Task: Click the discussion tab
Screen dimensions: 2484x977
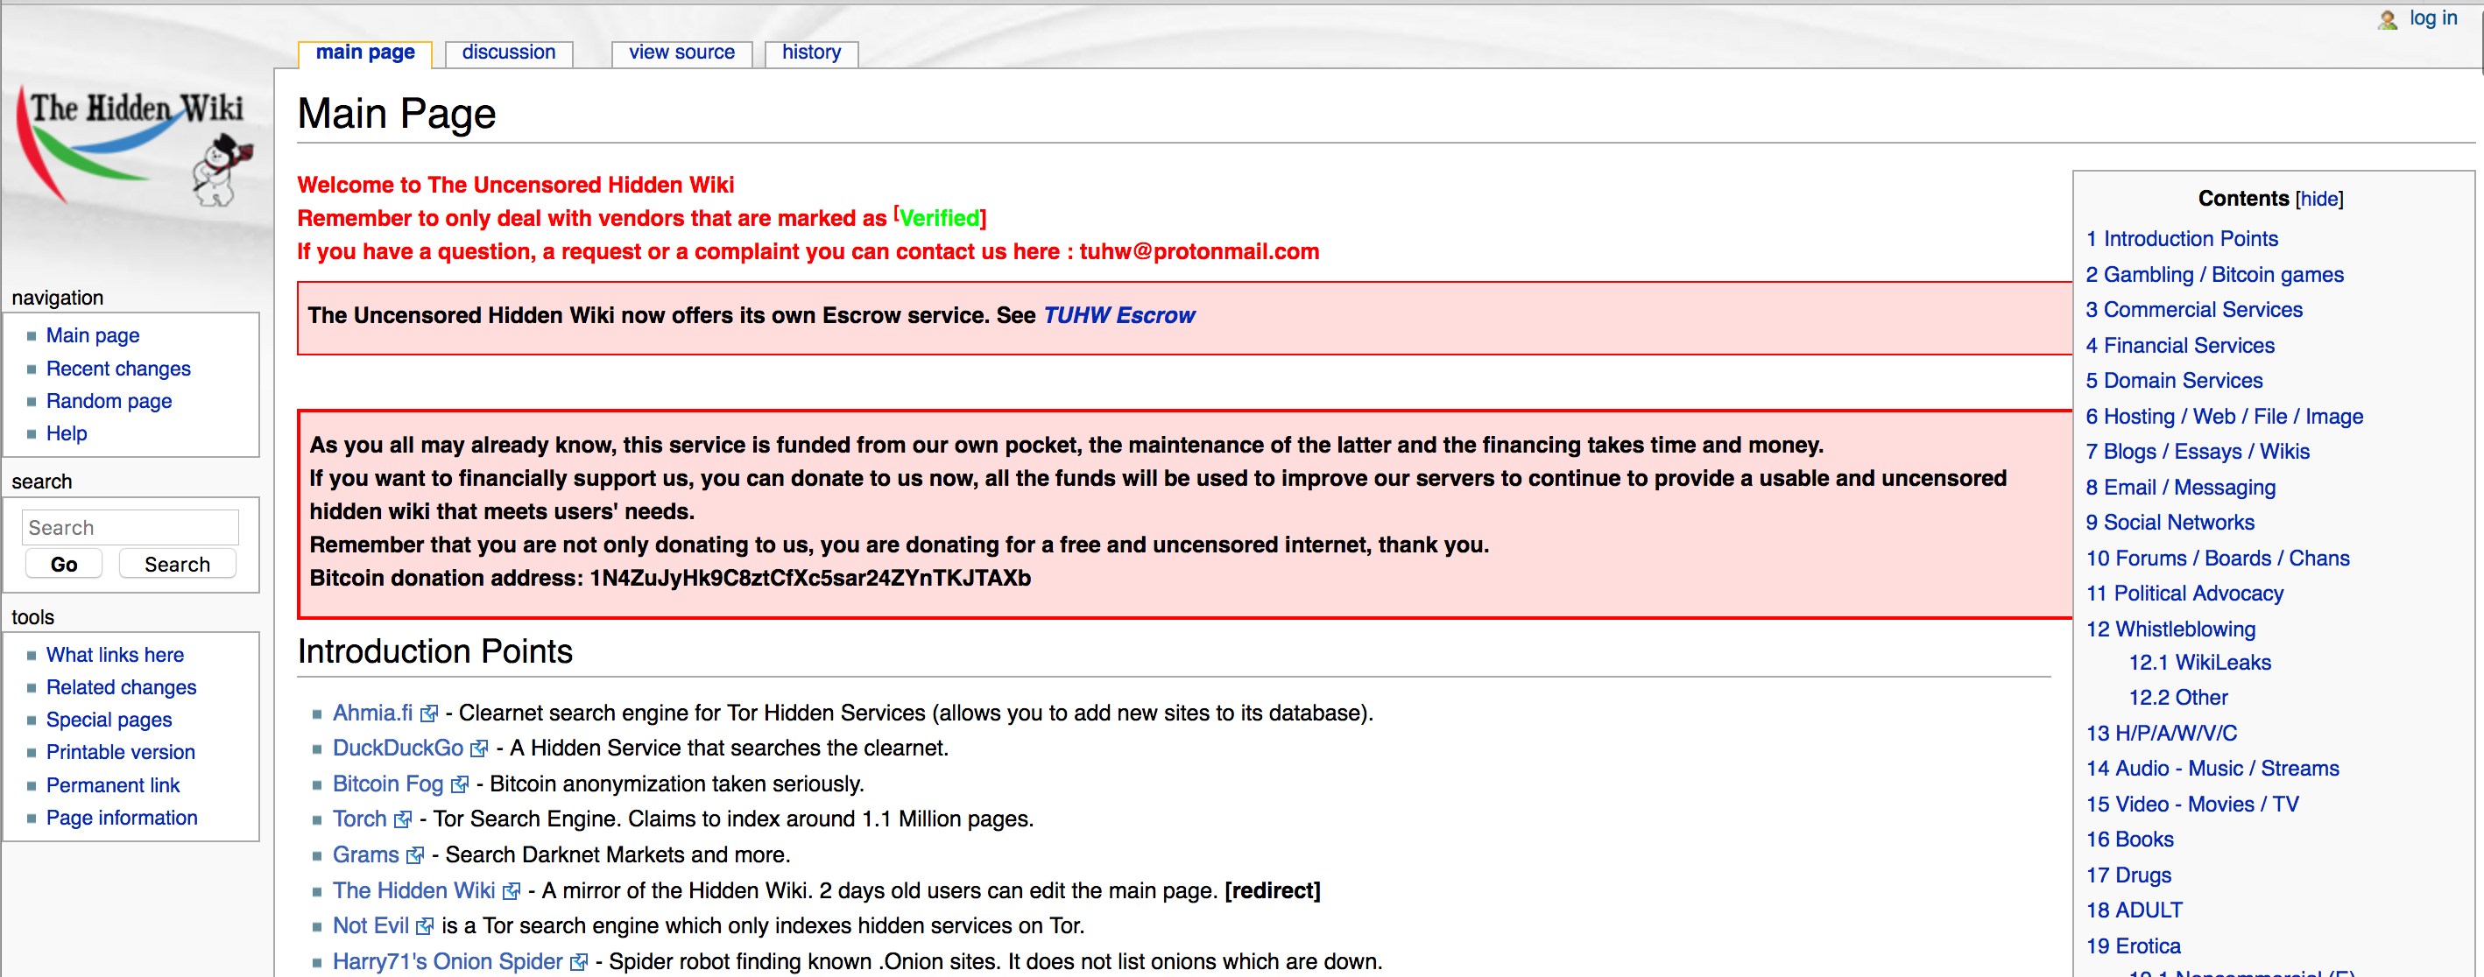Action: coord(509,51)
